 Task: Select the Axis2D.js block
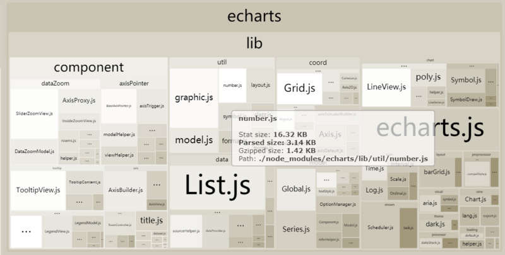349,88
